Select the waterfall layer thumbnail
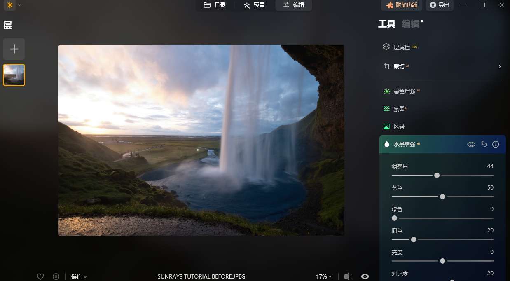The width and height of the screenshot is (510, 281). click(x=14, y=75)
